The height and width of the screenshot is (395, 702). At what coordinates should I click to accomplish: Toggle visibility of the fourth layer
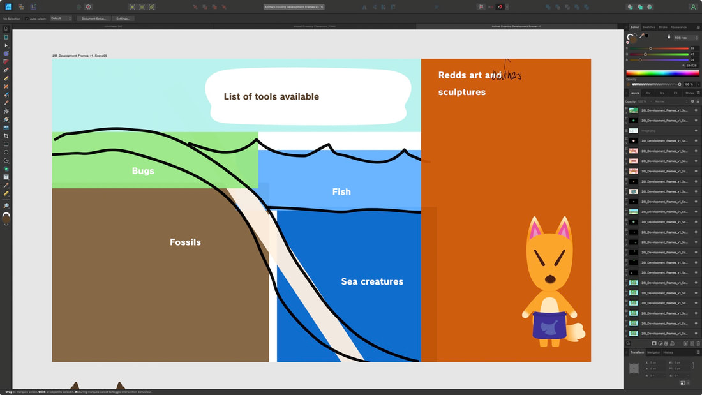(x=696, y=140)
